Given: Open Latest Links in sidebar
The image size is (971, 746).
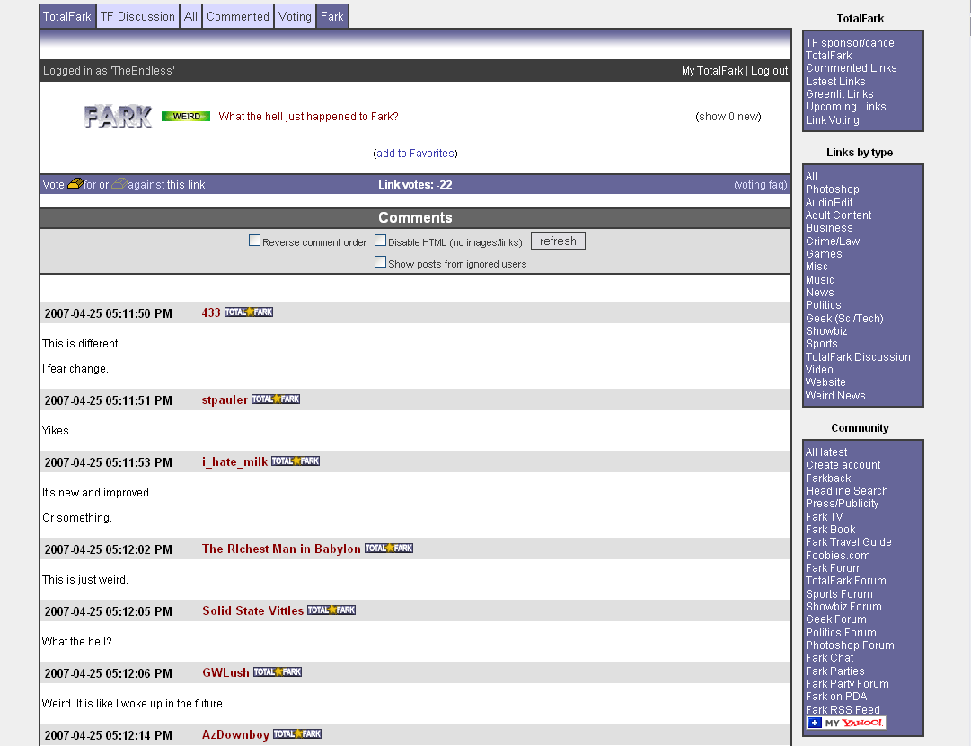Looking at the screenshot, I should pos(835,81).
